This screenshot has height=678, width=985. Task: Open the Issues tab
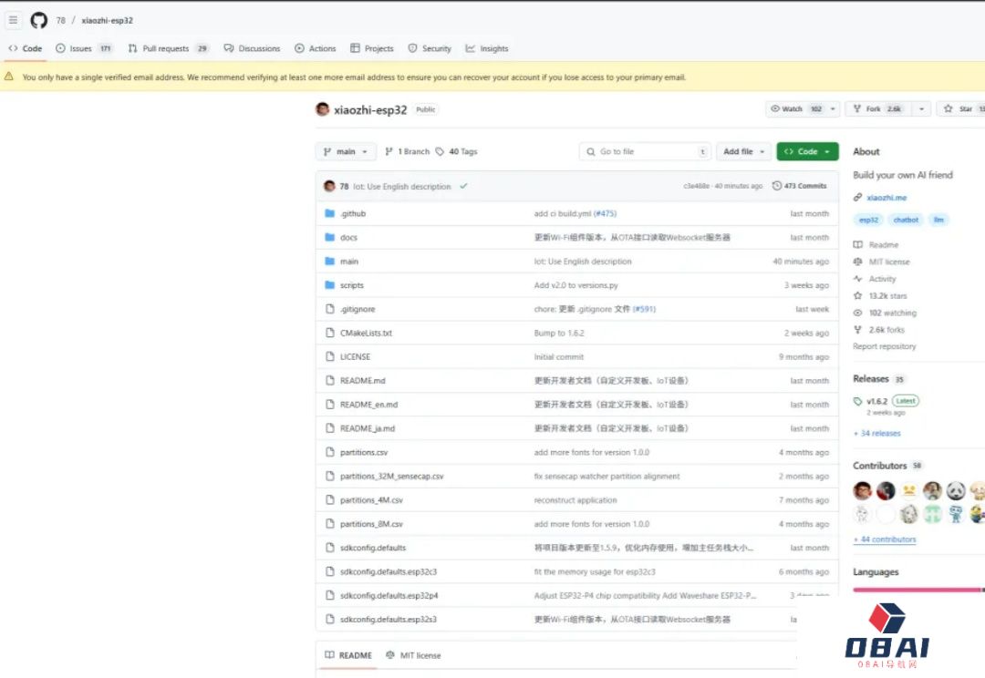(84, 48)
